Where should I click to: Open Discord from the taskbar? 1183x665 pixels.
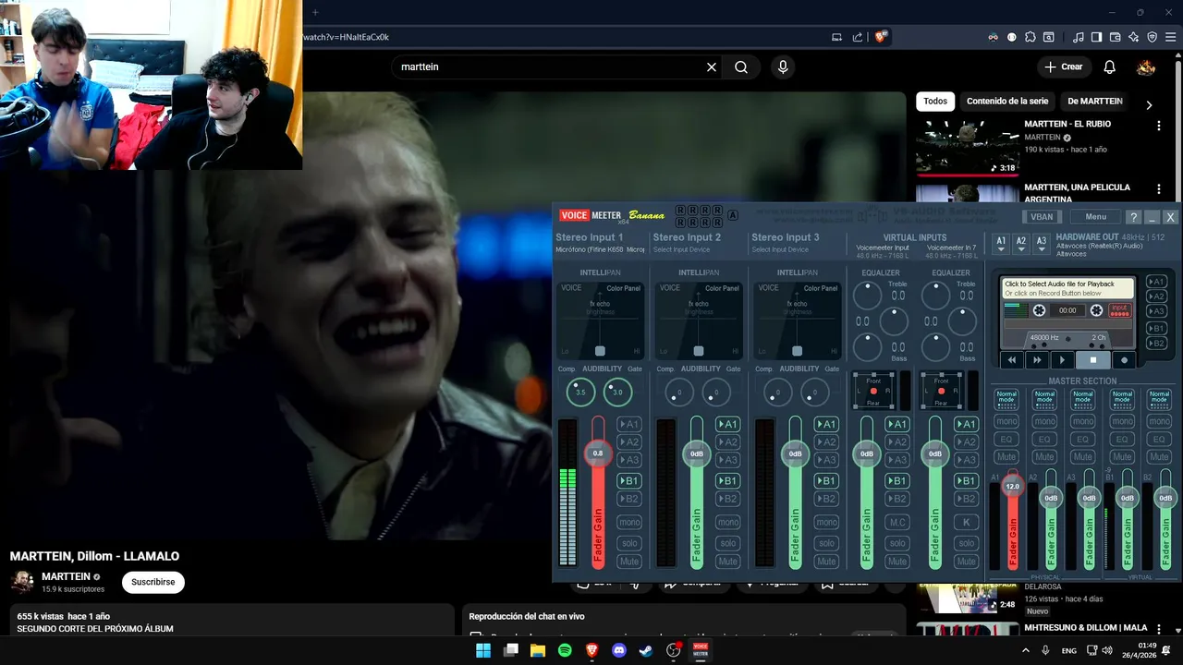pos(619,650)
